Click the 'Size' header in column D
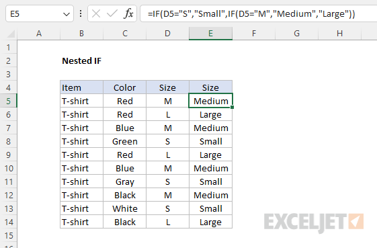The width and height of the screenshot is (377, 248). (x=167, y=87)
